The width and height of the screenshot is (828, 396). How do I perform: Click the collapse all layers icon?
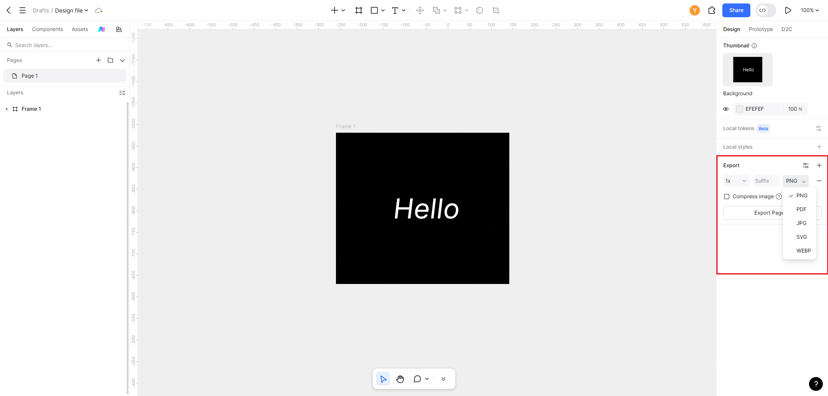point(122,93)
